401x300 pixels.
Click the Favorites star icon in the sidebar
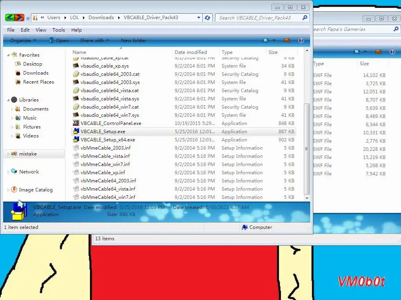(14, 55)
